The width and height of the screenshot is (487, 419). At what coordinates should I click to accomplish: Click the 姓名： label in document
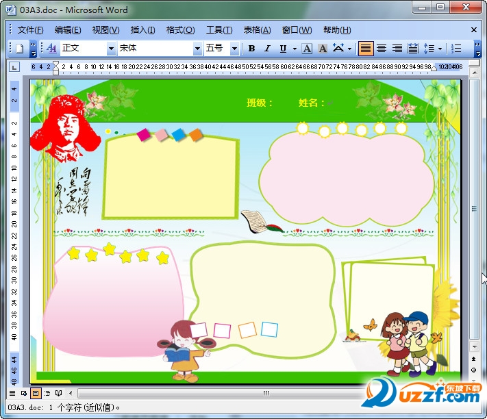[x=312, y=103]
